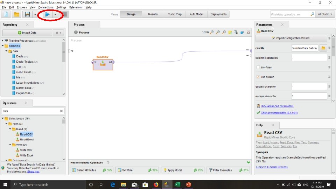Select the Read CSV operator on canvas
This screenshot has height=189, width=336.
click(x=103, y=64)
